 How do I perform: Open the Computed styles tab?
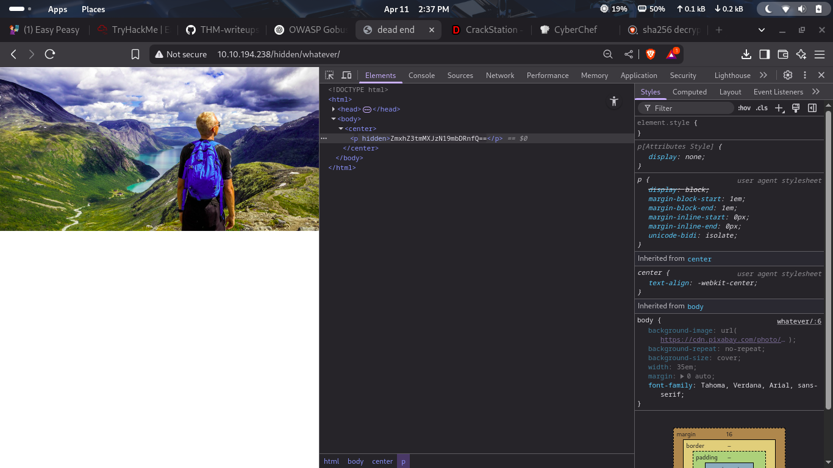tap(689, 92)
